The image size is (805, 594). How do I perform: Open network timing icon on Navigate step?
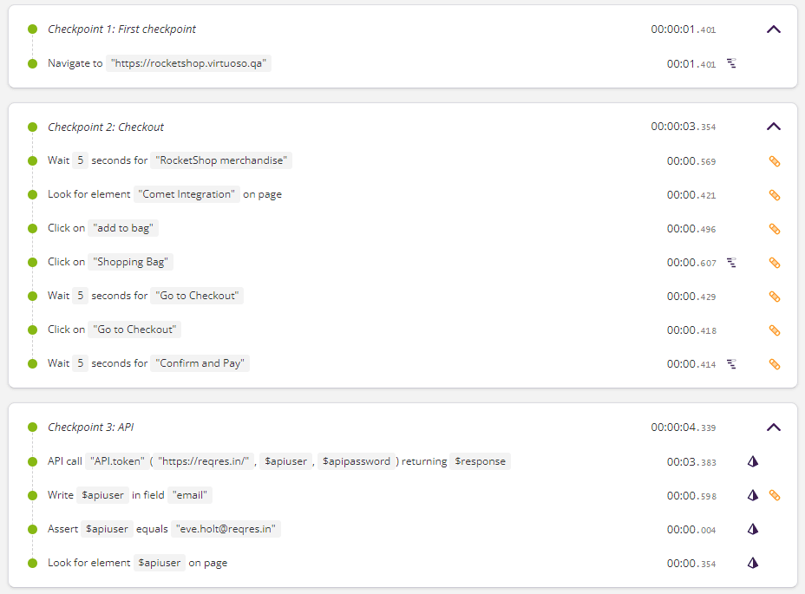click(731, 63)
